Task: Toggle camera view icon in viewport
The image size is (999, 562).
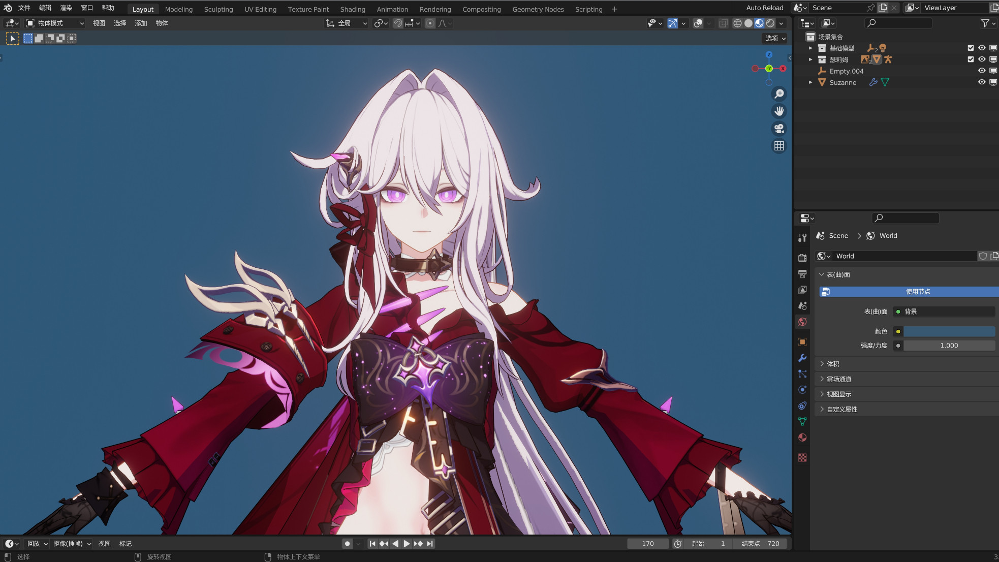Action: tap(778, 129)
